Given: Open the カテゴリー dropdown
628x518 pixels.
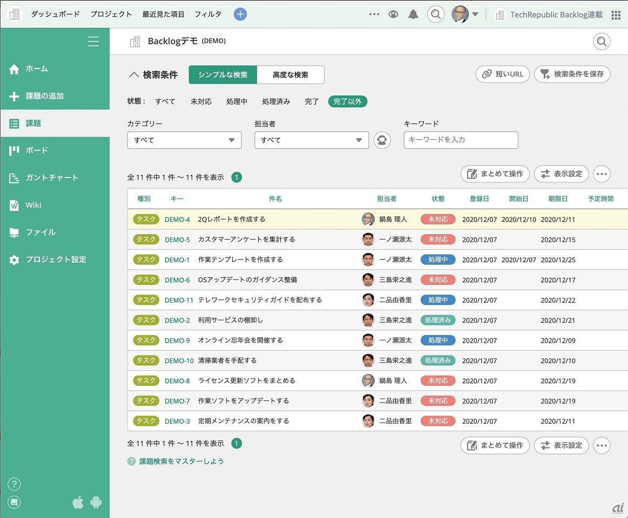Looking at the screenshot, I should pyautogui.click(x=184, y=140).
